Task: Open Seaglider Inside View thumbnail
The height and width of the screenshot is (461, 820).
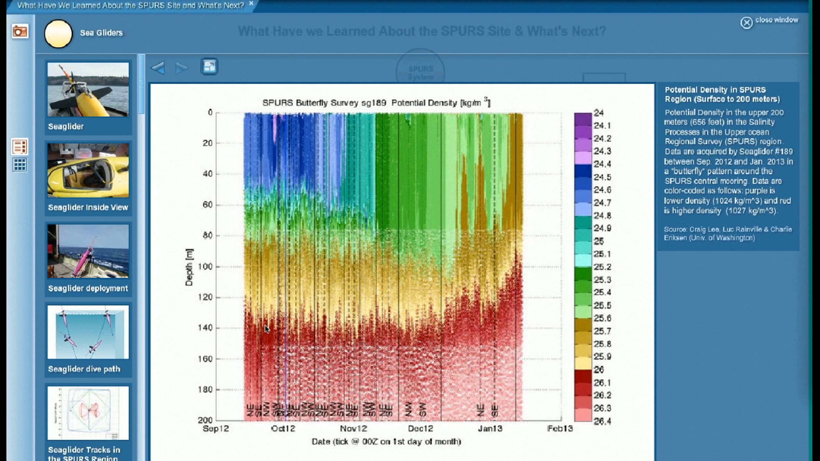Action: [x=88, y=170]
